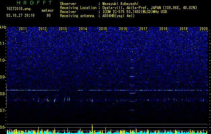Click the 1.0 frequency axis label
Screen dimensions: 211x134
[x=3, y=60]
